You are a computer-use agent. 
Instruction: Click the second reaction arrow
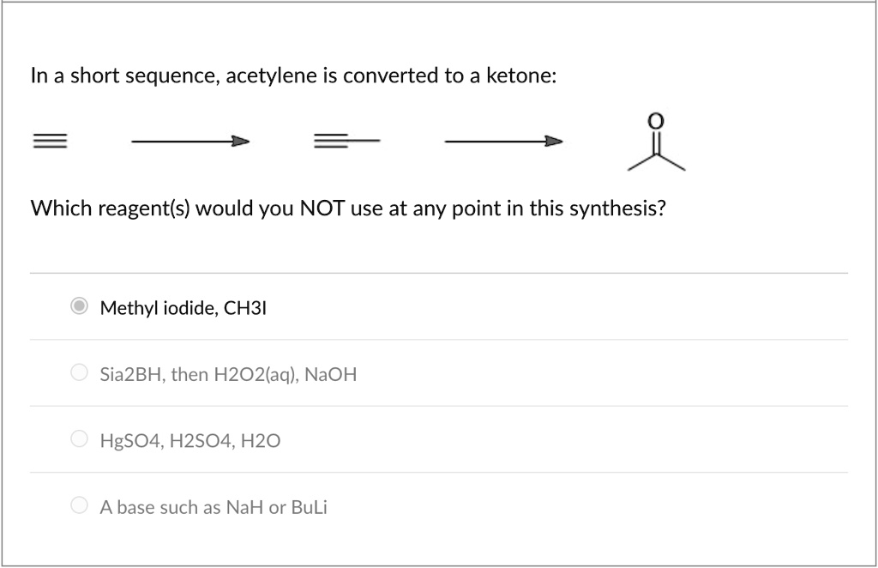(502, 140)
